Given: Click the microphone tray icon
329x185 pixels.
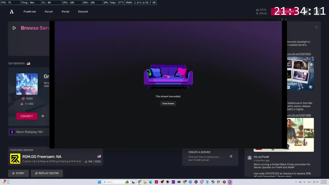Looking at the screenshot, I should tap(304, 182).
